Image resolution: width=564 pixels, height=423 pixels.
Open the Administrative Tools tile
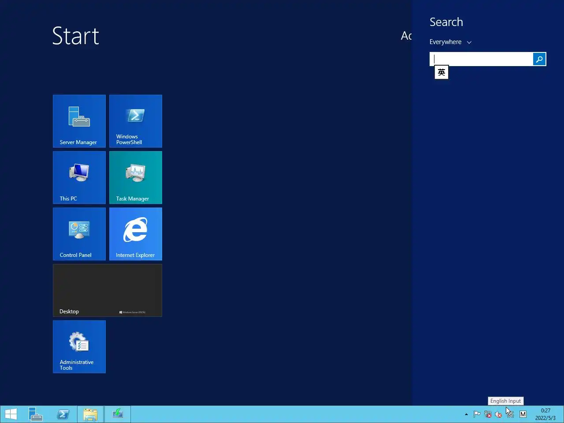click(79, 347)
